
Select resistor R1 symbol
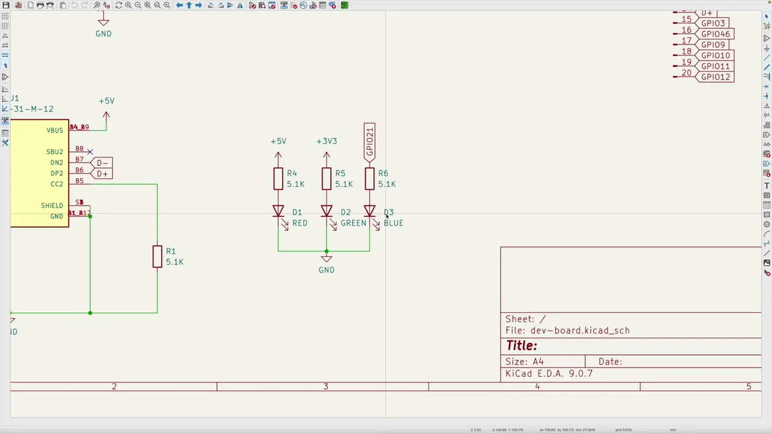(x=157, y=256)
